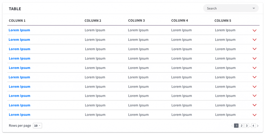
Task: Sort by COLUMN 1 header
Action: (17, 21)
